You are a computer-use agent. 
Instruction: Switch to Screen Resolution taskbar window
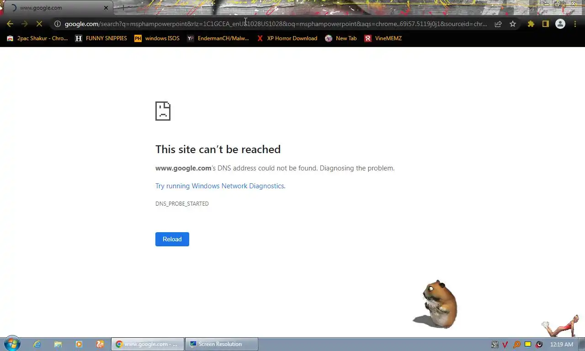point(222,344)
